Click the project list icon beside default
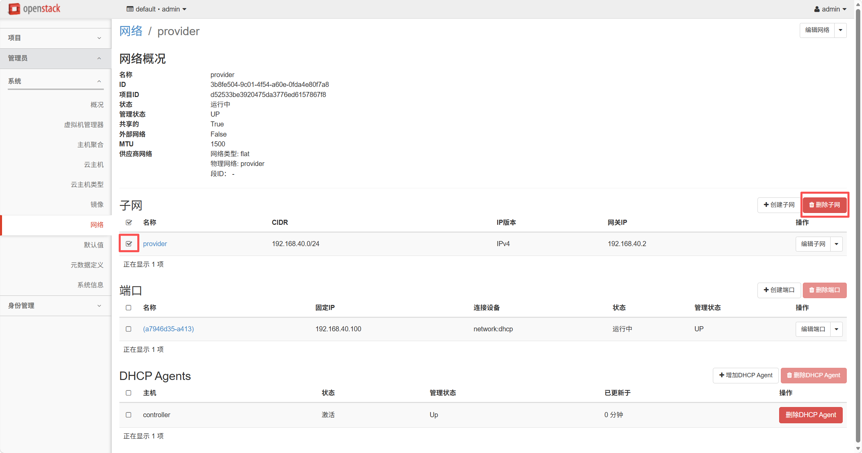This screenshot has width=862, height=453. coord(130,9)
